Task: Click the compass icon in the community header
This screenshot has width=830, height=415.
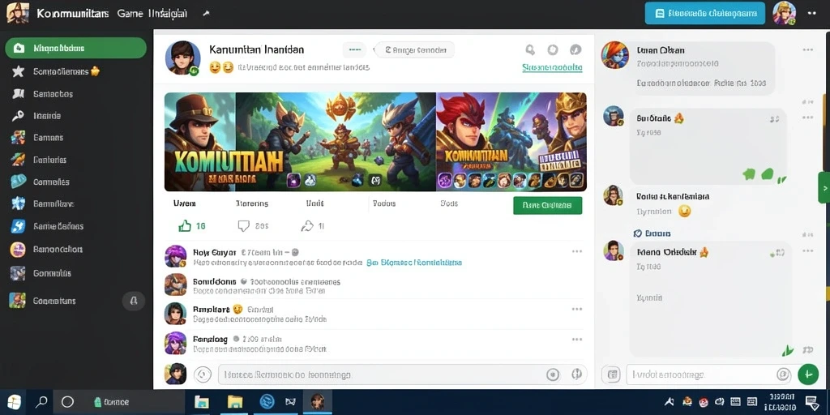Action: point(575,49)
